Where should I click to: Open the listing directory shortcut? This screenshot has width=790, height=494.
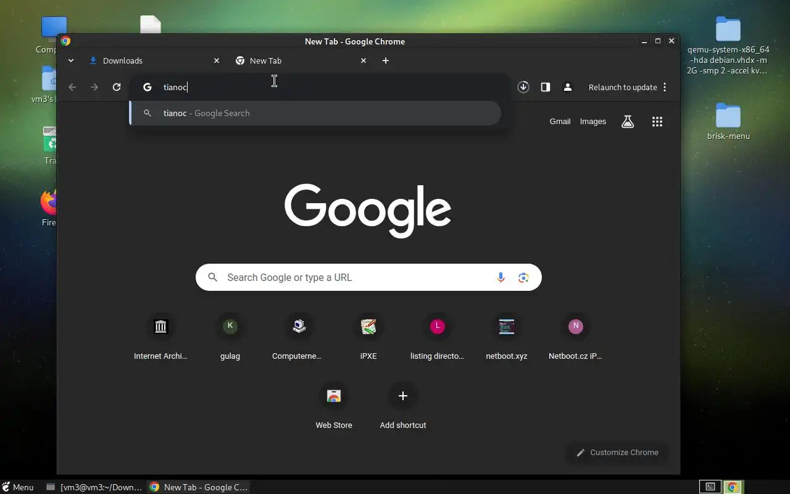click(438, 337)
